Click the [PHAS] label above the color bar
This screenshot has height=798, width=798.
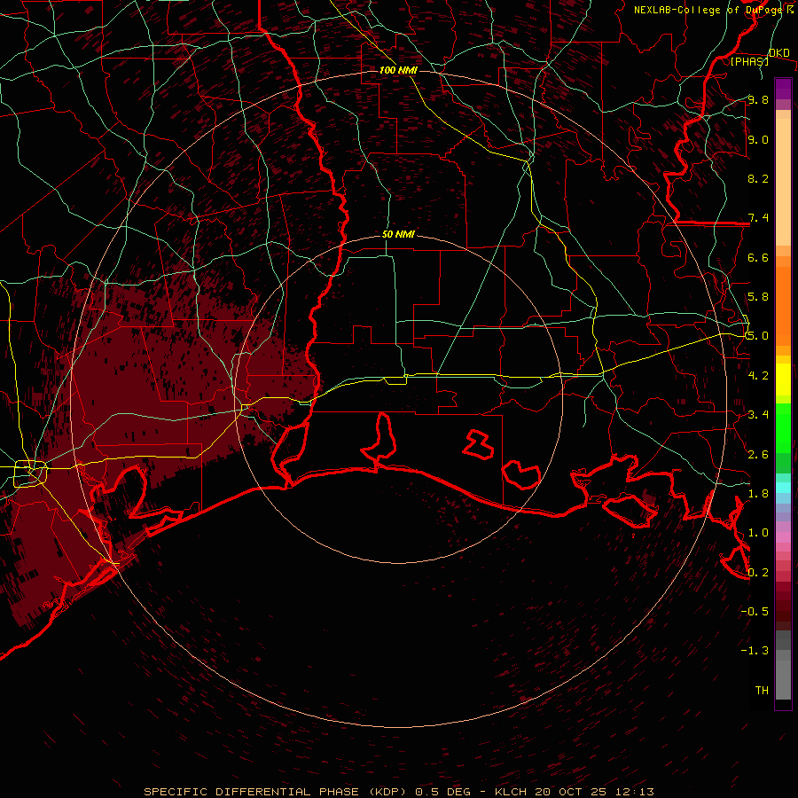coord(749,61)
